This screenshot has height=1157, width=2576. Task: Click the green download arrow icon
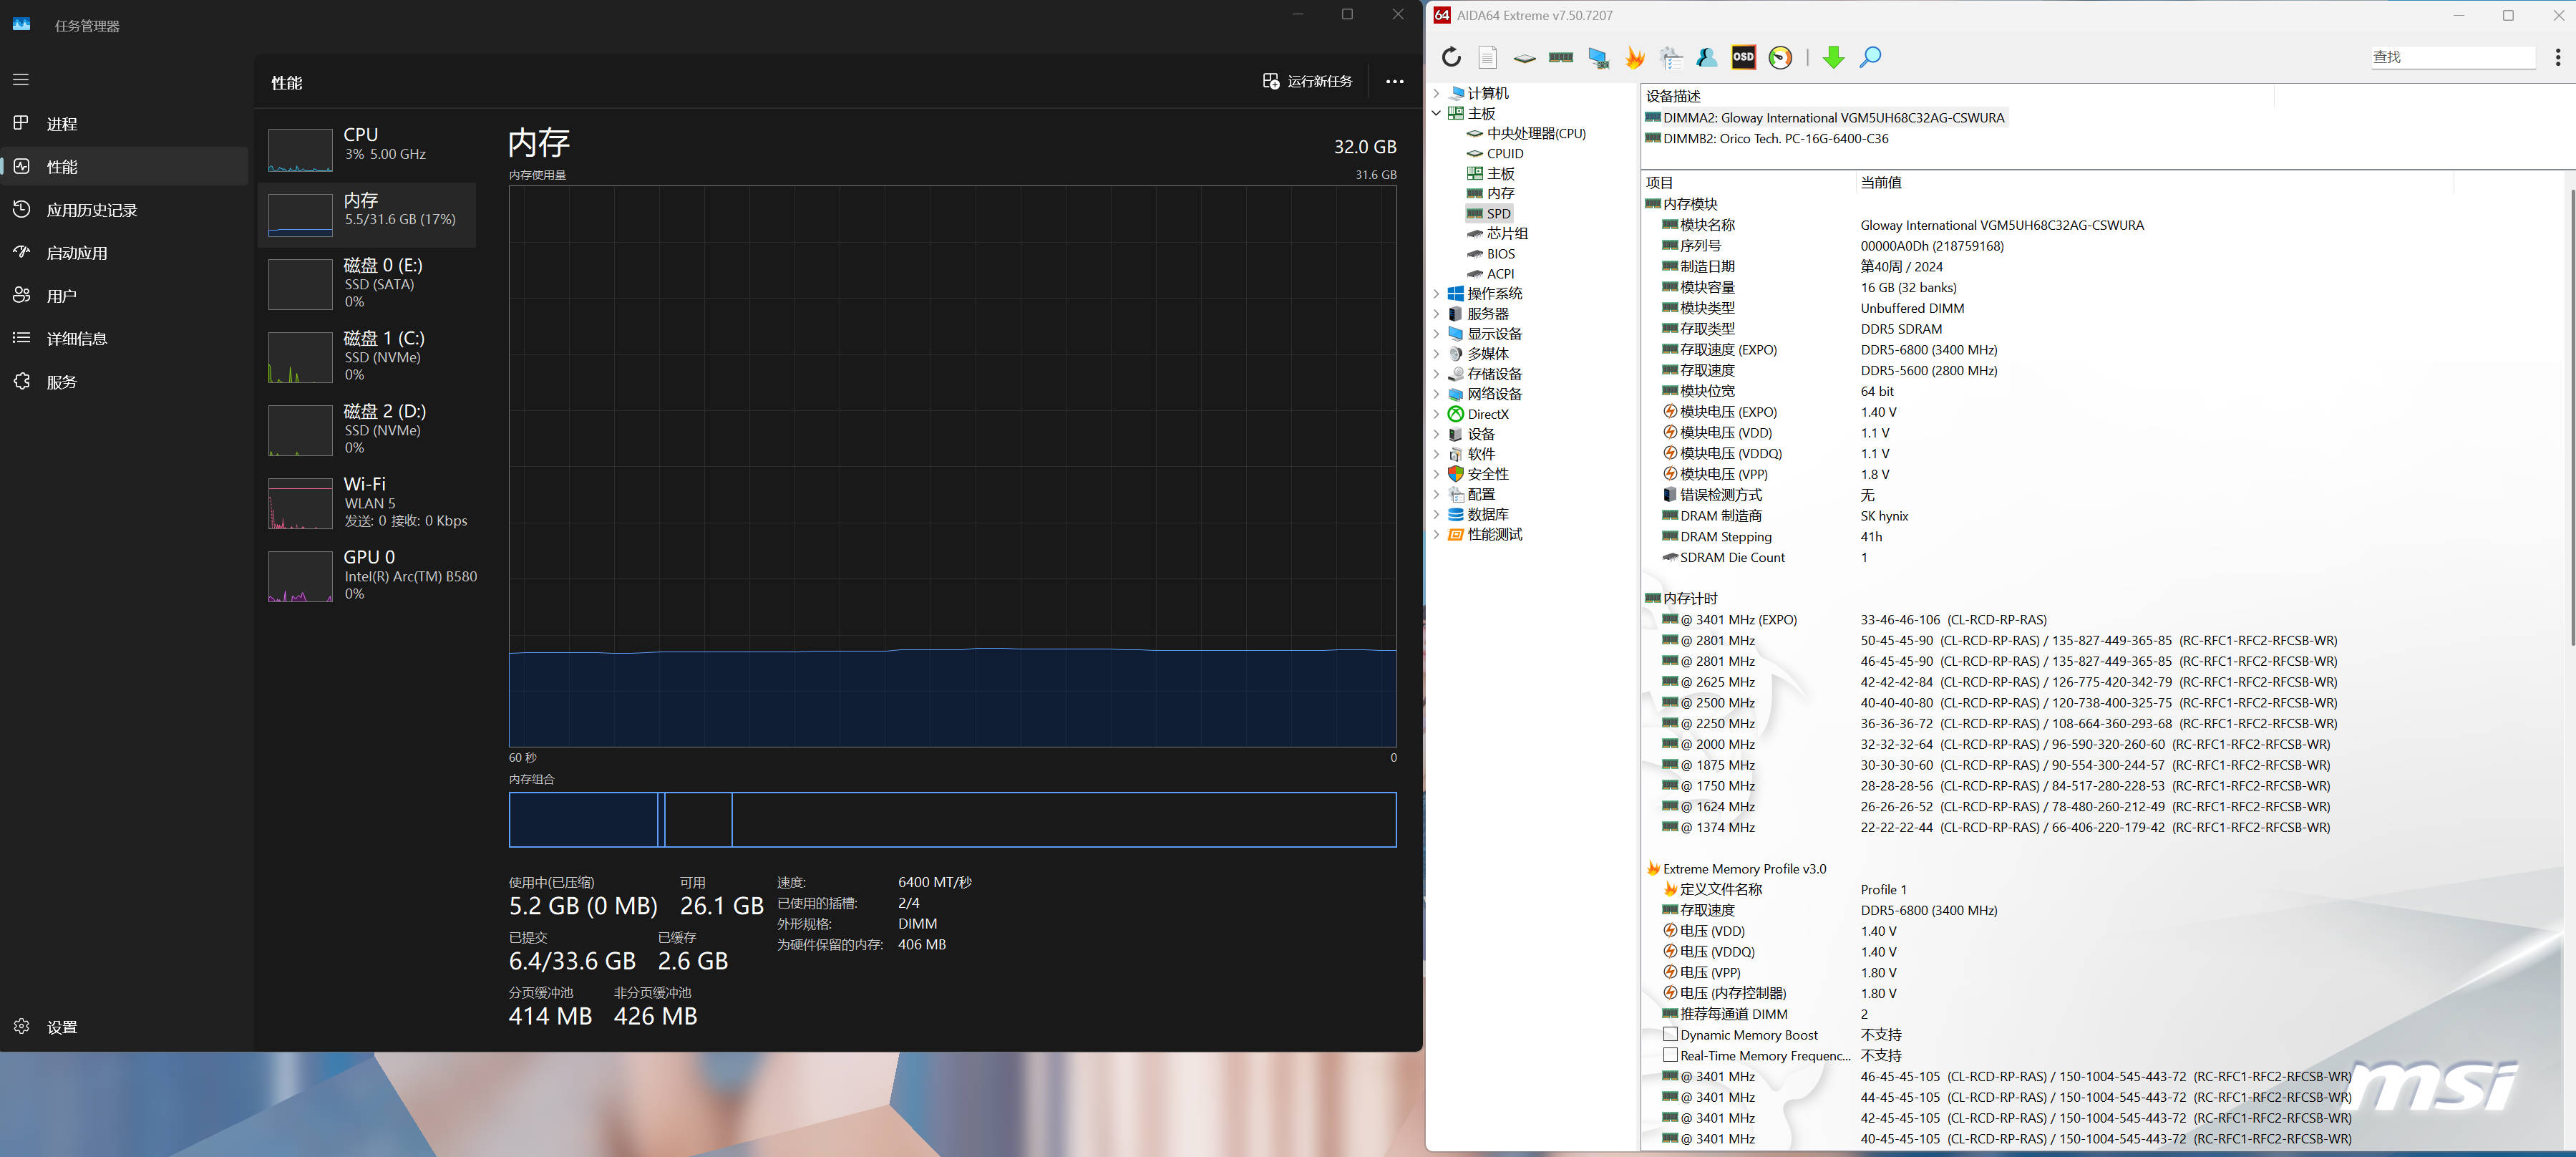(1833, 57)
